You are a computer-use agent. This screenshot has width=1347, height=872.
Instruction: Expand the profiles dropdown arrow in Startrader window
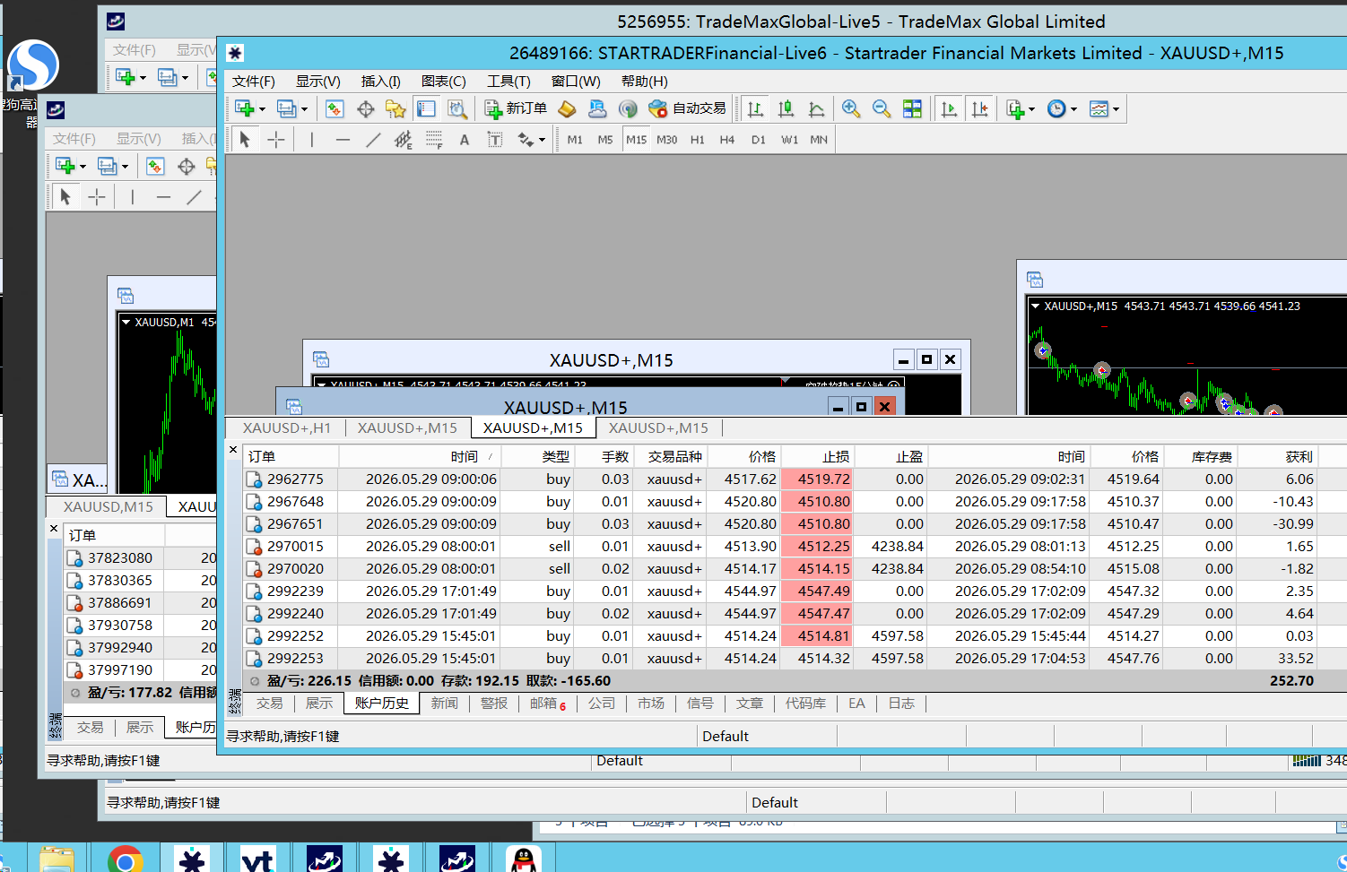304,109
